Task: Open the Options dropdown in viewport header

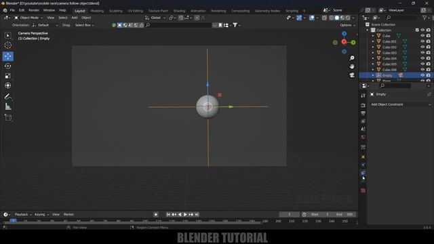Action: click(347, 25)
